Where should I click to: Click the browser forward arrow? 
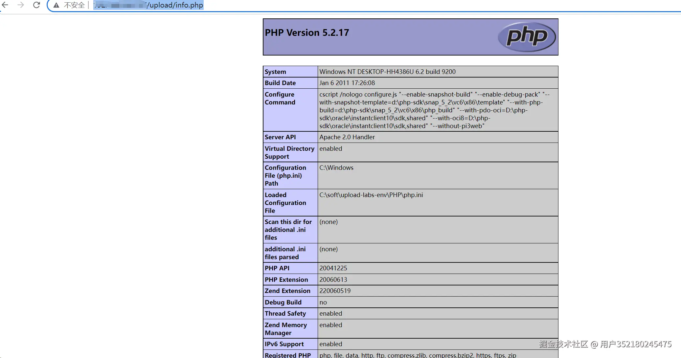click(x=21, y=5)
